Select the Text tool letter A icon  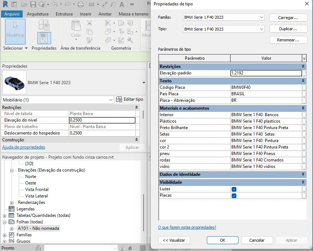(122, 4)
